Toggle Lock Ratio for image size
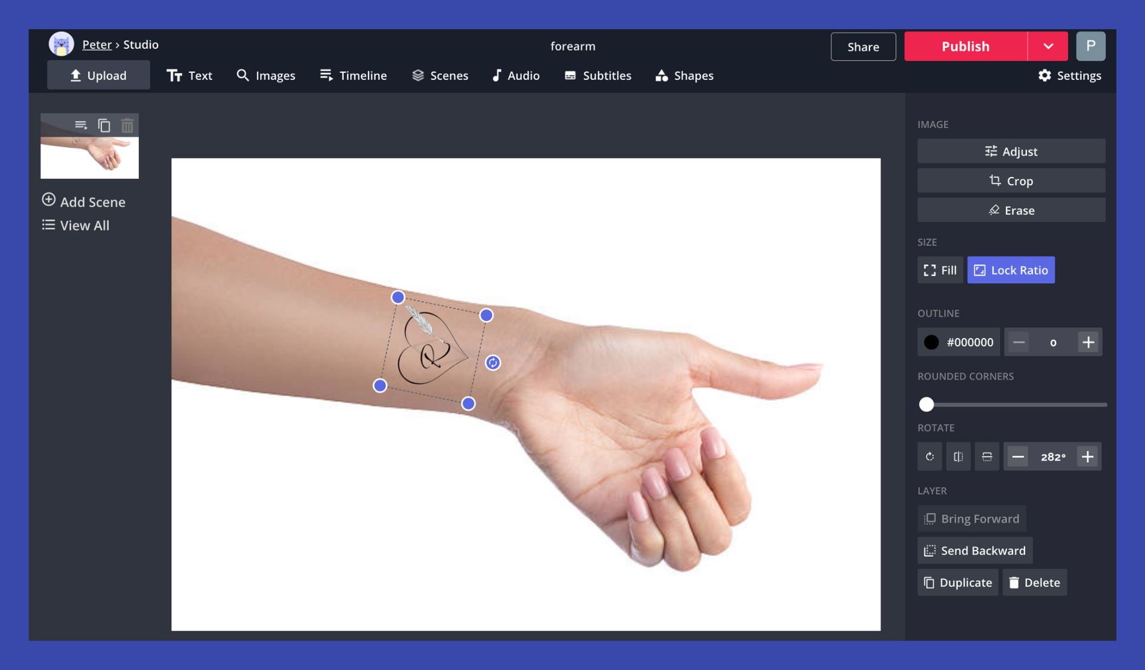Screen dimensions: 1145x670 point(1011,269)
